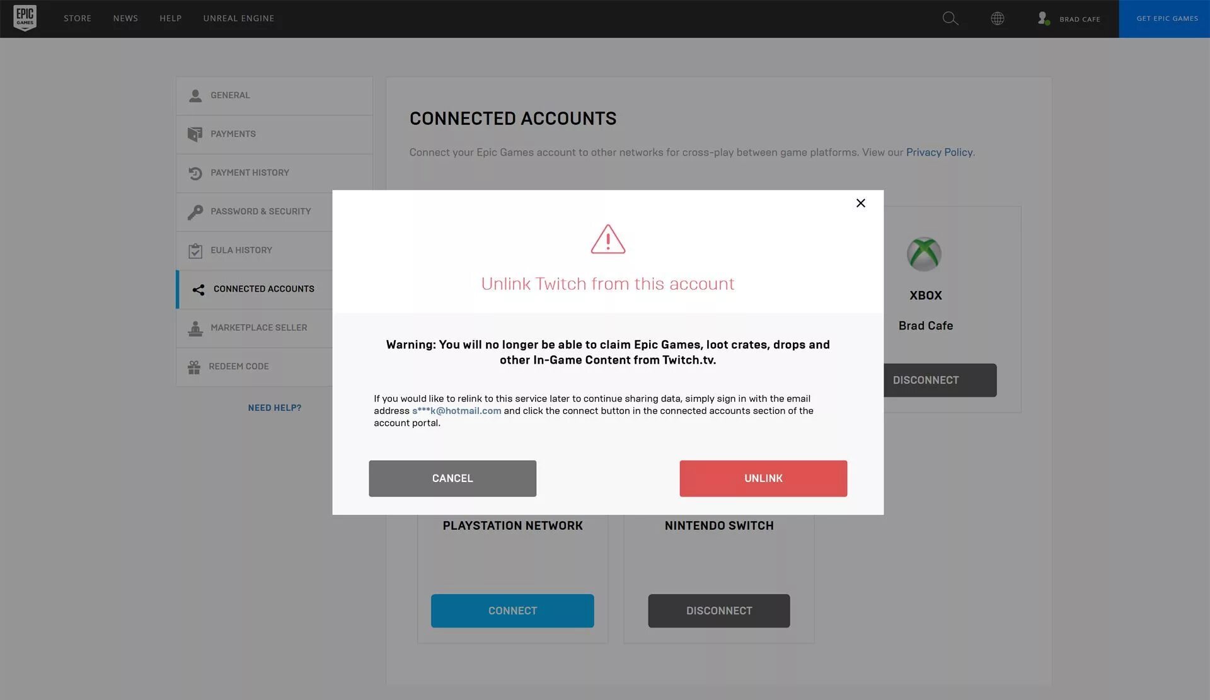The image size is (1210, 700).
Task: Select the Marketplace Seller tab
Action: (255, 328)
